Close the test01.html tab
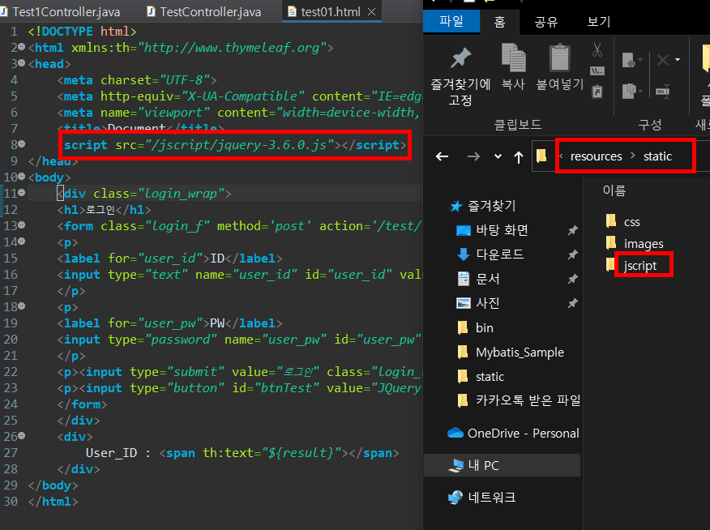Screen dimensions: 710x530 click(372, 12)
